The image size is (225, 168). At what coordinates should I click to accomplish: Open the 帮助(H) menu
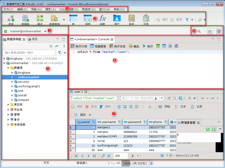tap(119, 9)
